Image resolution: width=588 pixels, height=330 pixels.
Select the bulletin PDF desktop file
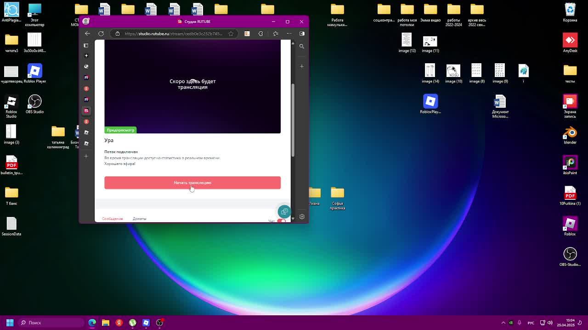(x=11, y=165)
